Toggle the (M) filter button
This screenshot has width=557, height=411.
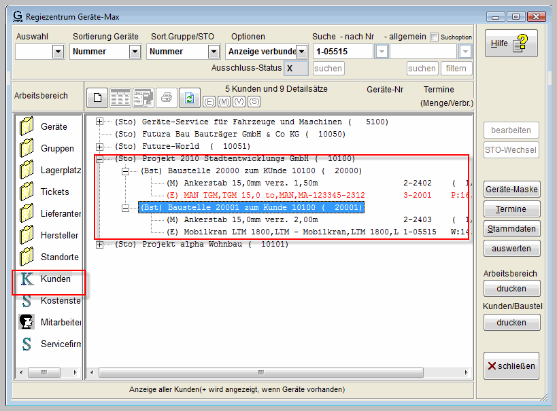coord(224,101)
